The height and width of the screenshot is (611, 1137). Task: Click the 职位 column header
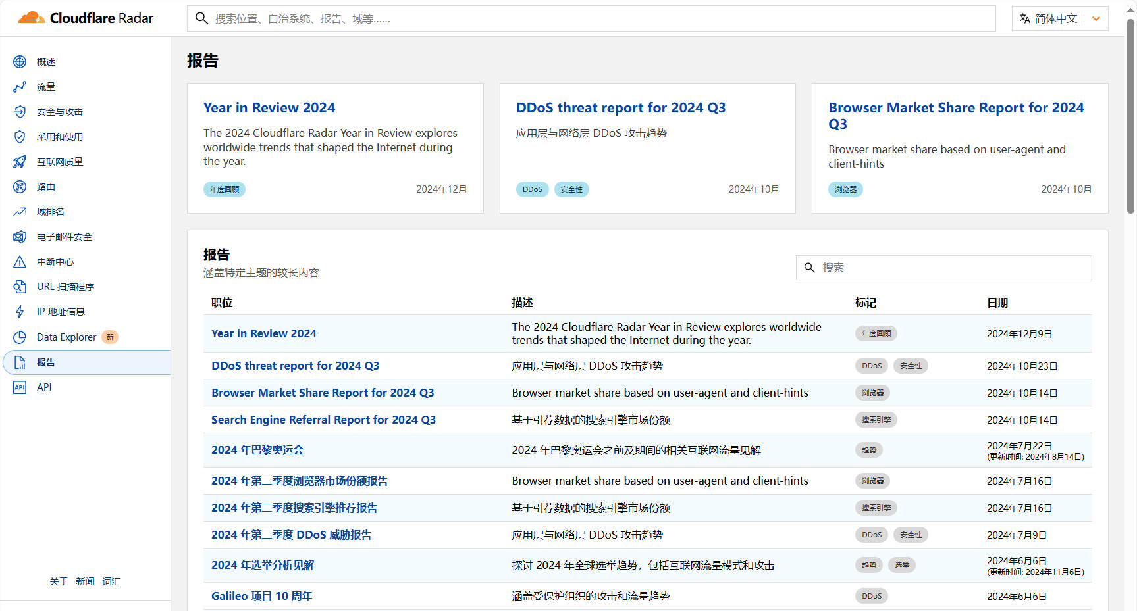click(222, 303)
